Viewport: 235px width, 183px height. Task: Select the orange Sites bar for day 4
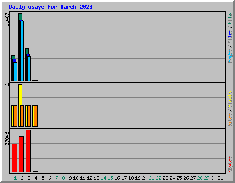coord(36,116)
